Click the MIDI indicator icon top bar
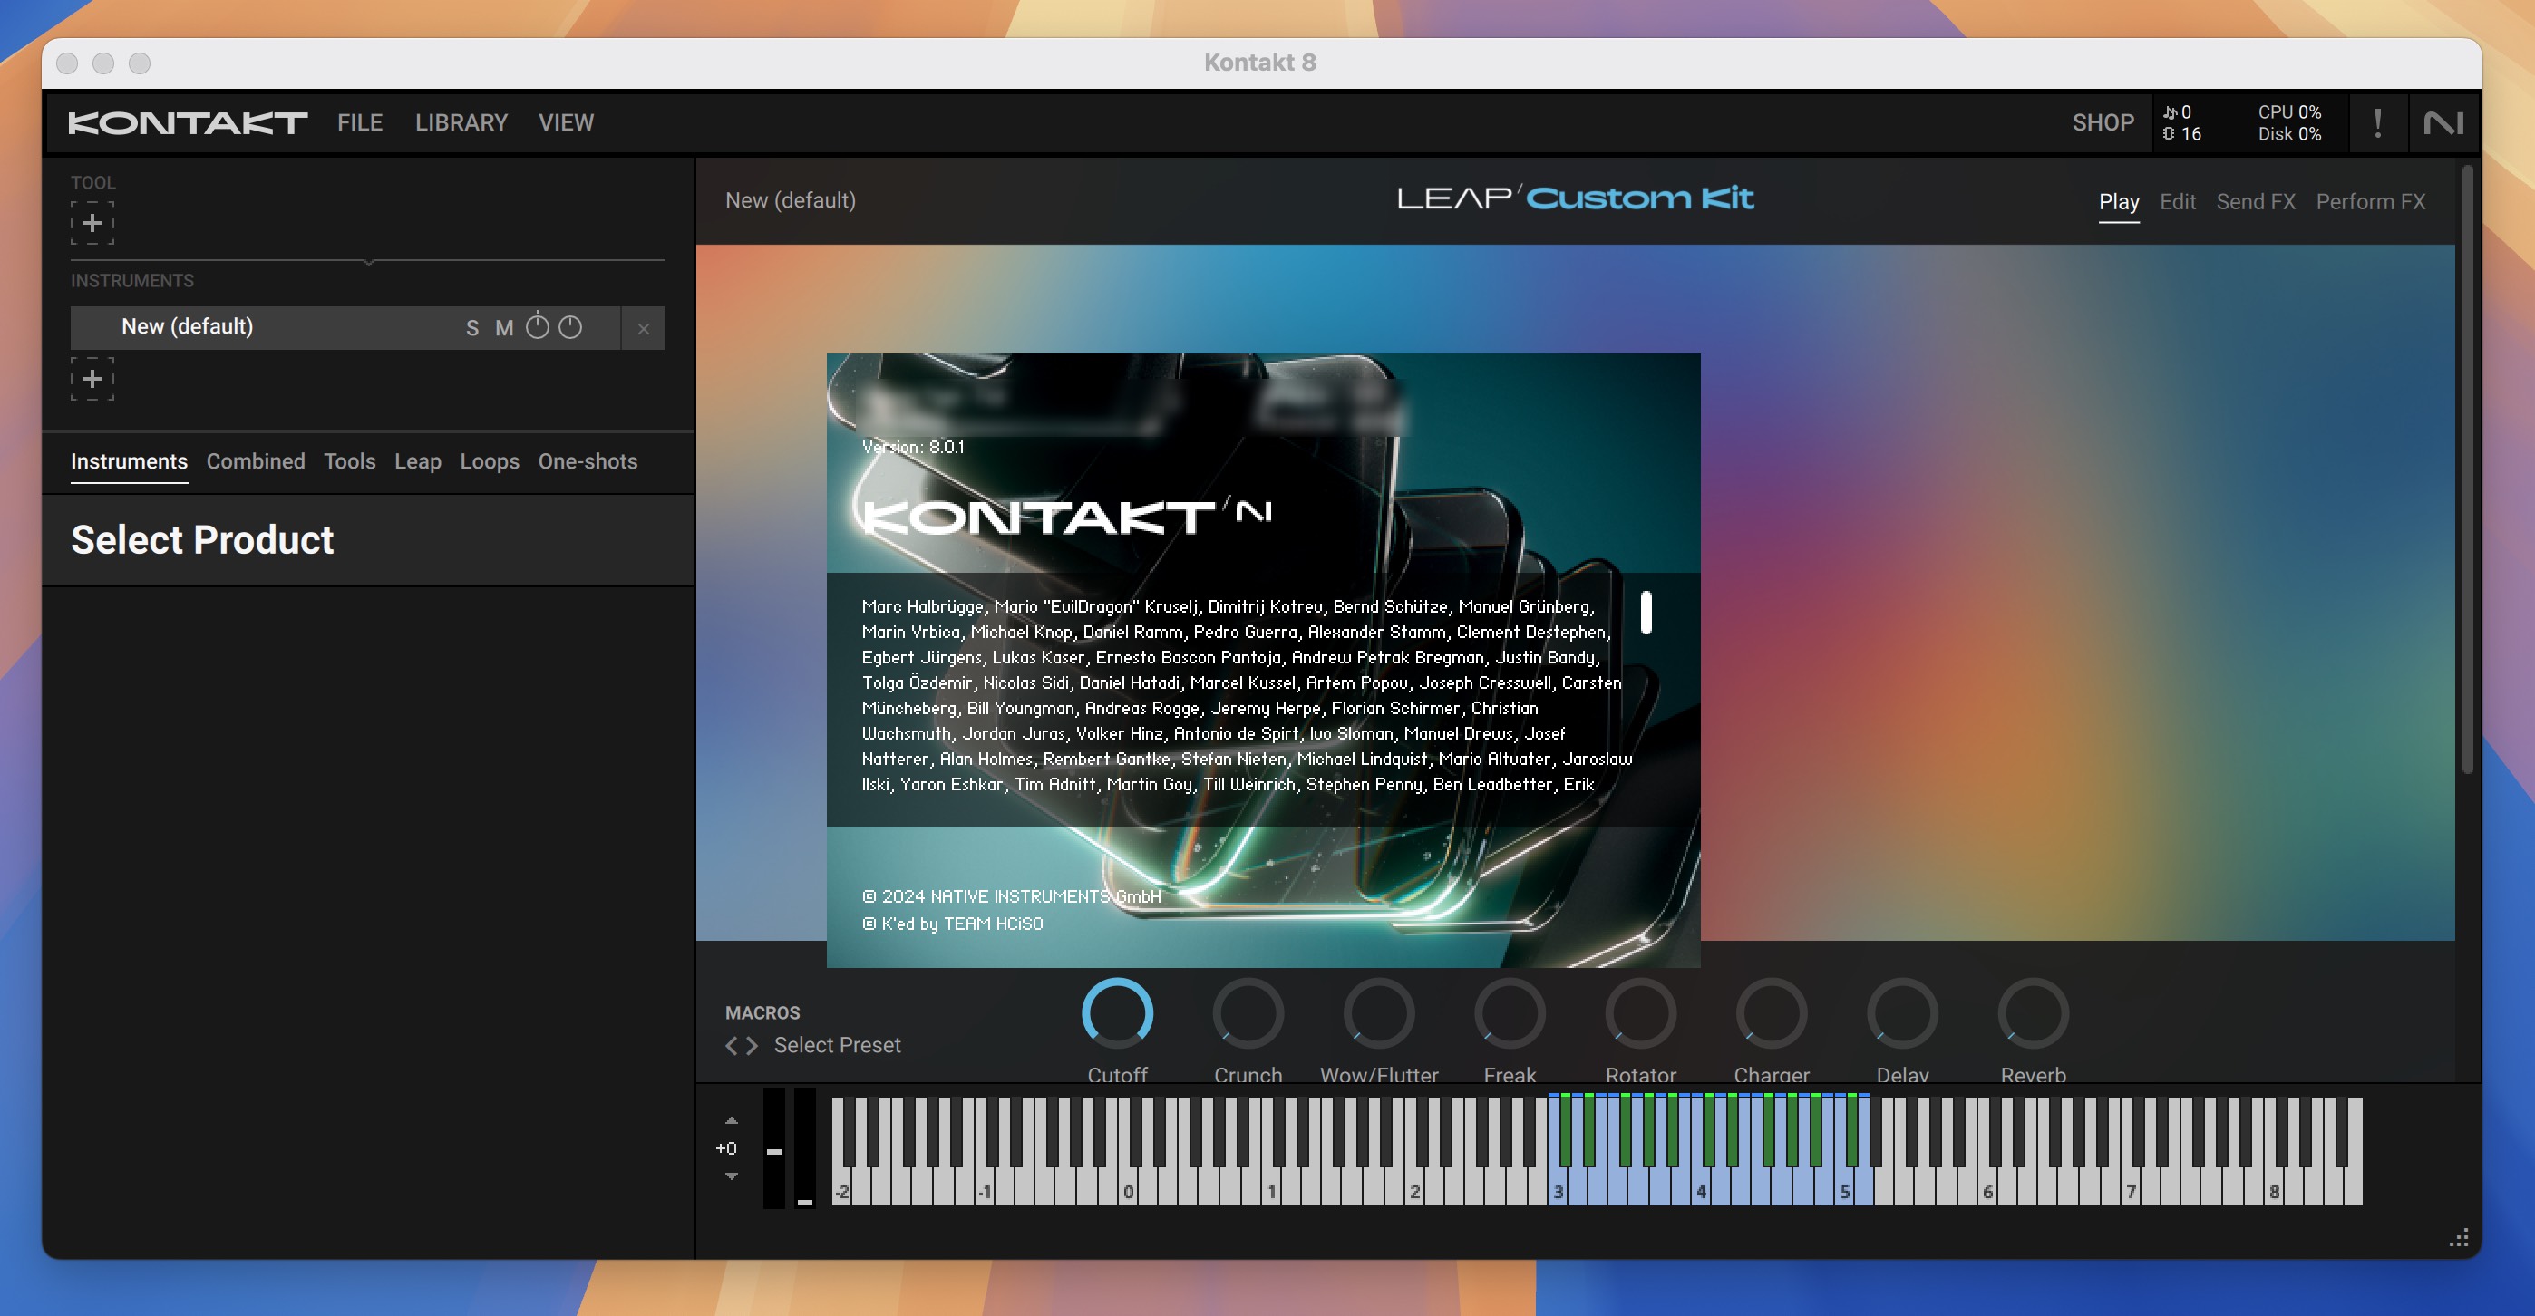Viewport: 2535px width, 1316px height. [2168, 112]
